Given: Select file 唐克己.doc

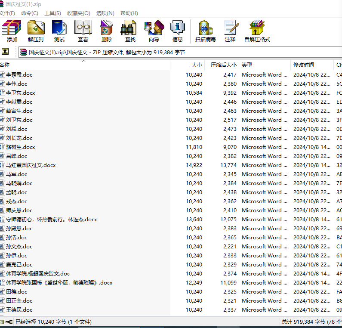Looking at the screenshot, I should coord(19,265).
